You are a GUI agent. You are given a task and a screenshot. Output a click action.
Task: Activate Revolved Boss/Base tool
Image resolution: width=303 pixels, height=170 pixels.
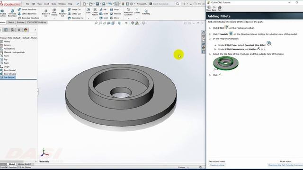(12, 13)
